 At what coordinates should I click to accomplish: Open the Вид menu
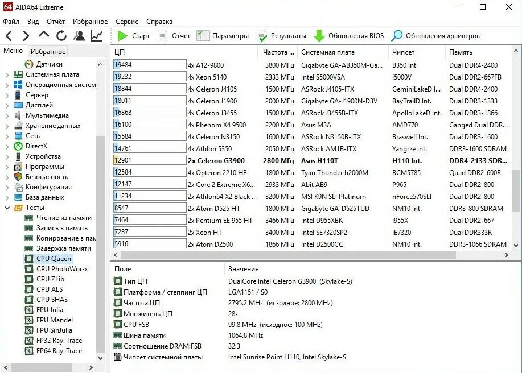33,21
